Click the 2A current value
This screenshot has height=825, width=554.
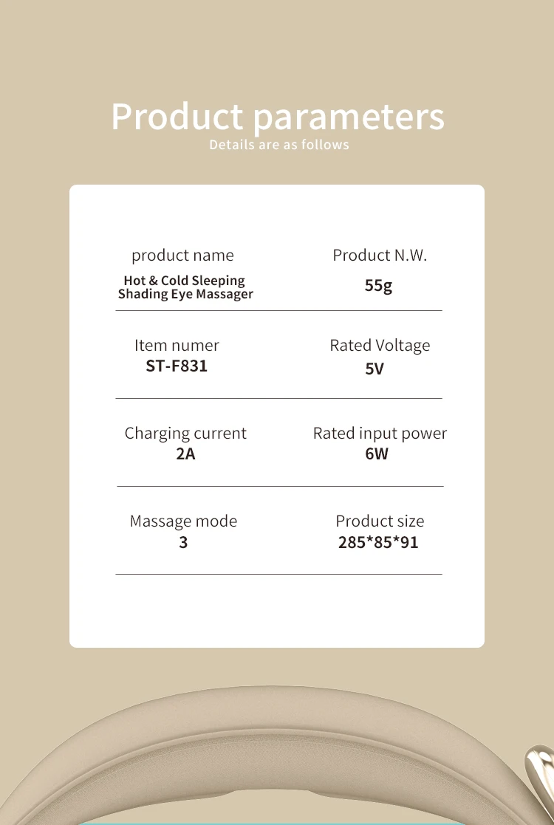tap(185, 453)
